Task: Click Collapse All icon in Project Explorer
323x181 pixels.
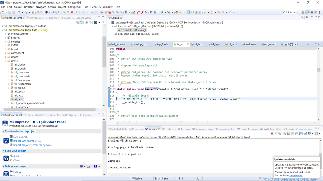Action: 78,23
